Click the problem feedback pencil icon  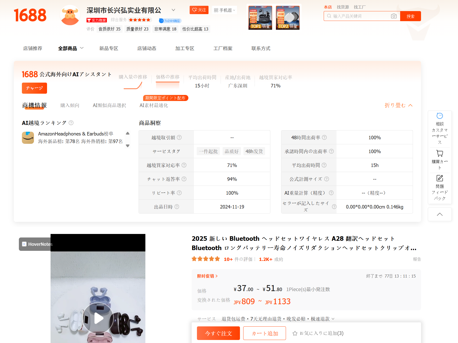(440, 178)
